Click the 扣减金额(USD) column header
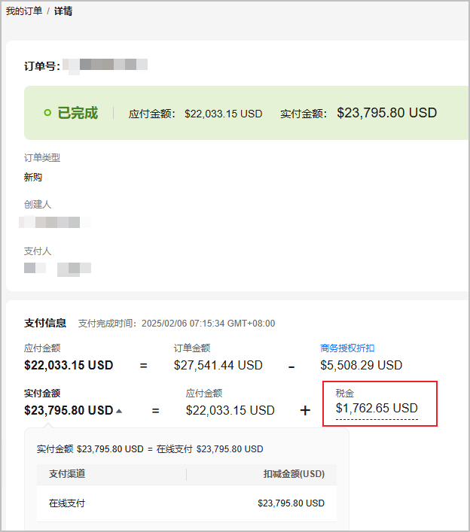Image resolution: width=470 pixels, height=532 pixels. 294,473
